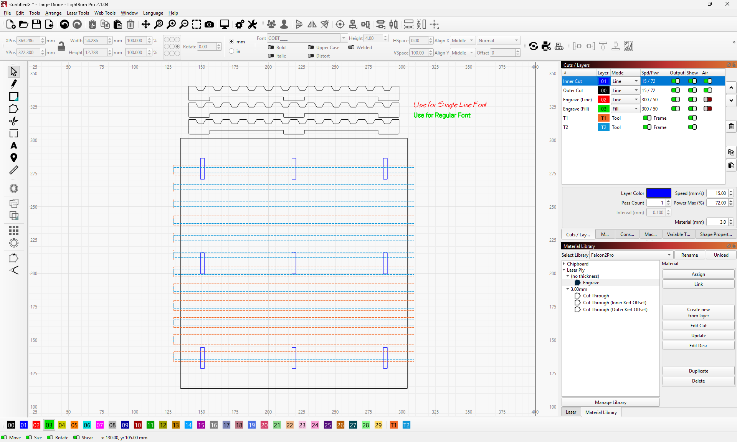The height and width of the screenshot is (442, 737).
Task: Select the mm unit radio button
Action: pyautogui.click(x=231, y=41)
